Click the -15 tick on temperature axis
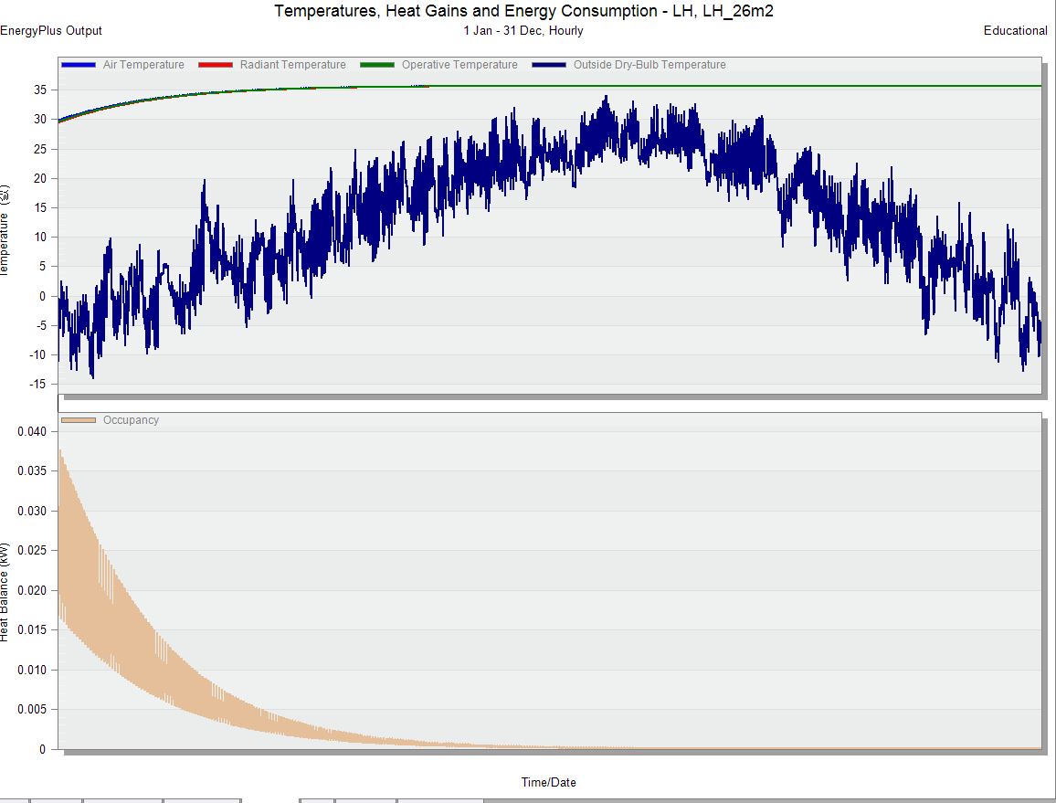 [37, 385]
